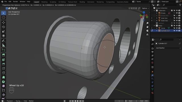Select the Measure tool

[x=3, y=45]
